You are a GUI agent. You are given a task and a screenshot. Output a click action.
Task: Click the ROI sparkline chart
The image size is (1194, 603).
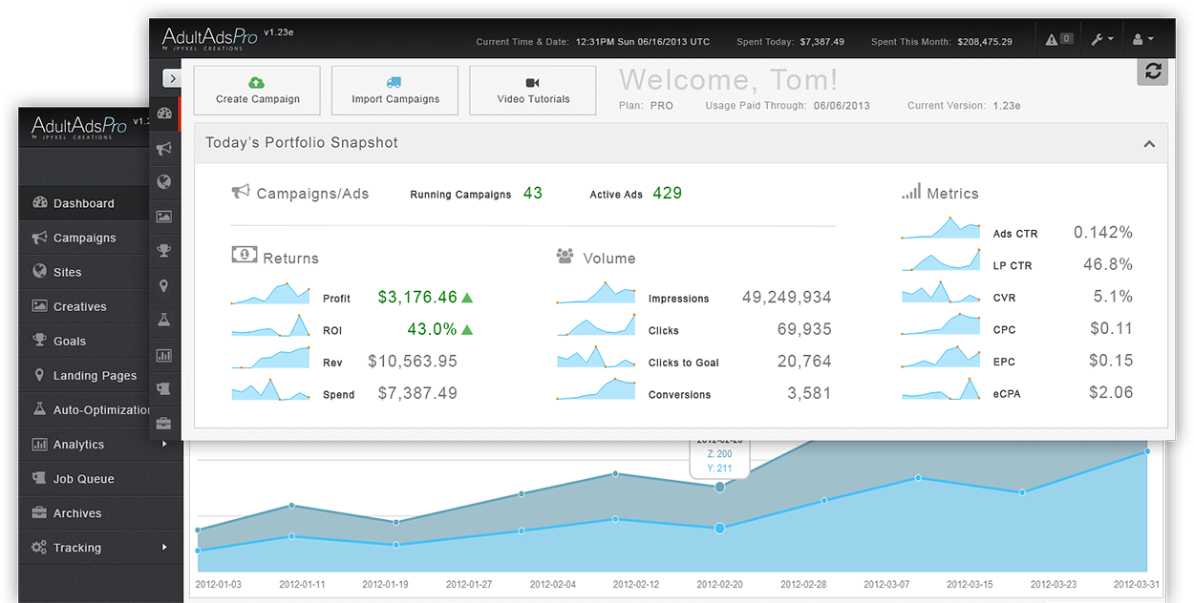[x=271, y=325]
